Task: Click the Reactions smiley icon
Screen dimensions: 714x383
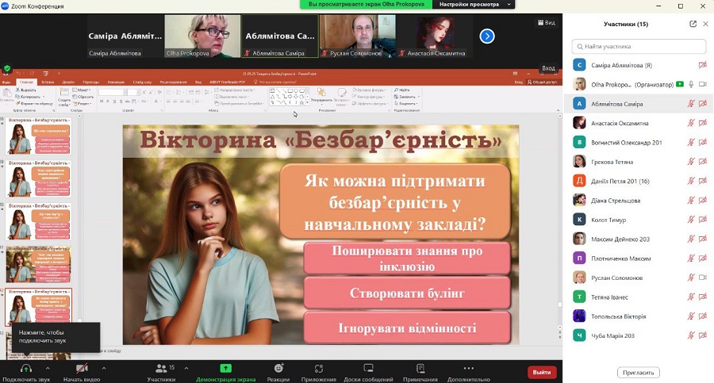Action: click(278, 369)
